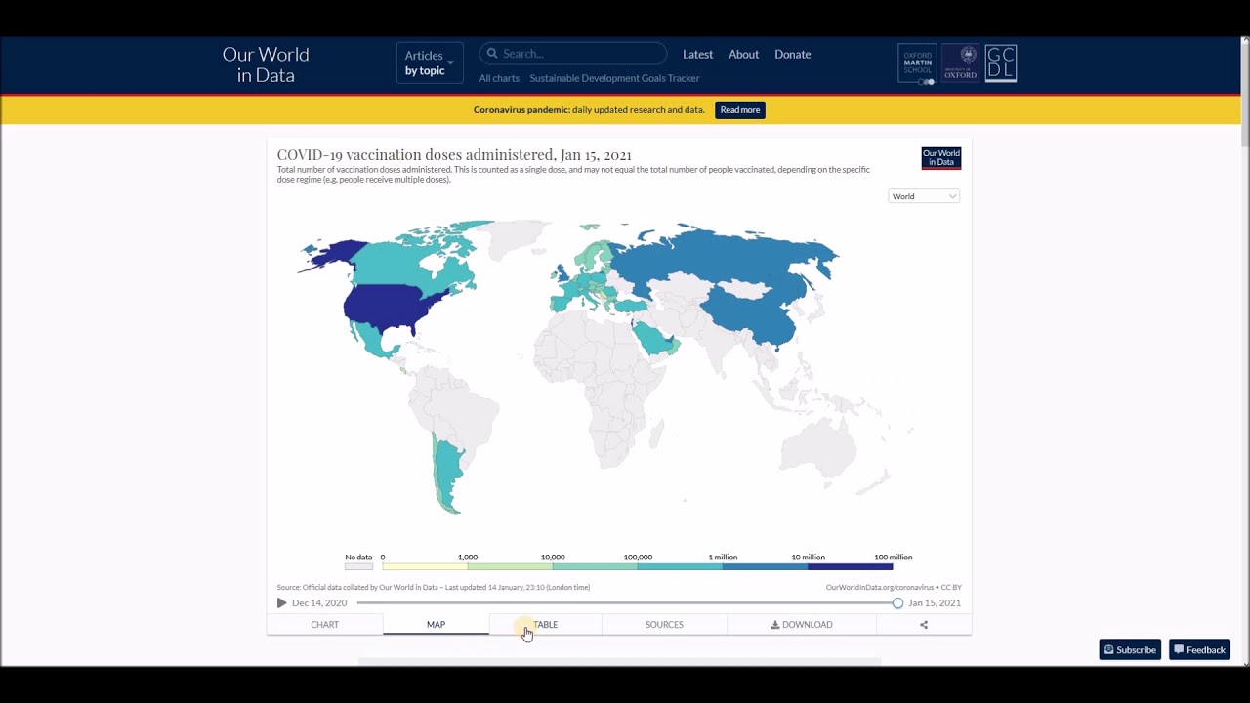Open the Sustainable Development Goals Tracker link
Image resolution: width=1250 pixels, height=703 pixels.
(614, 78)
